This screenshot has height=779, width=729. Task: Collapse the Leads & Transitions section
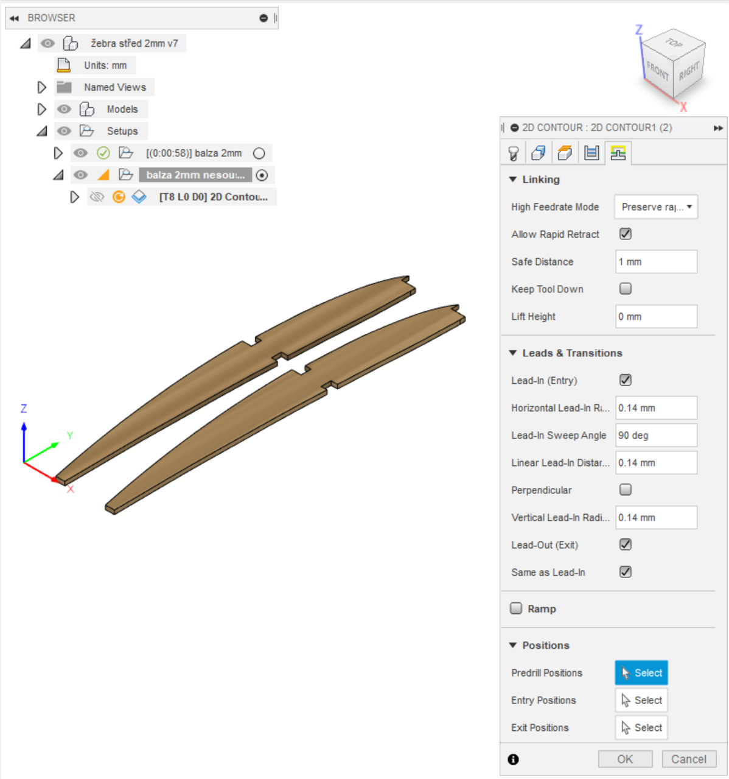513,353
